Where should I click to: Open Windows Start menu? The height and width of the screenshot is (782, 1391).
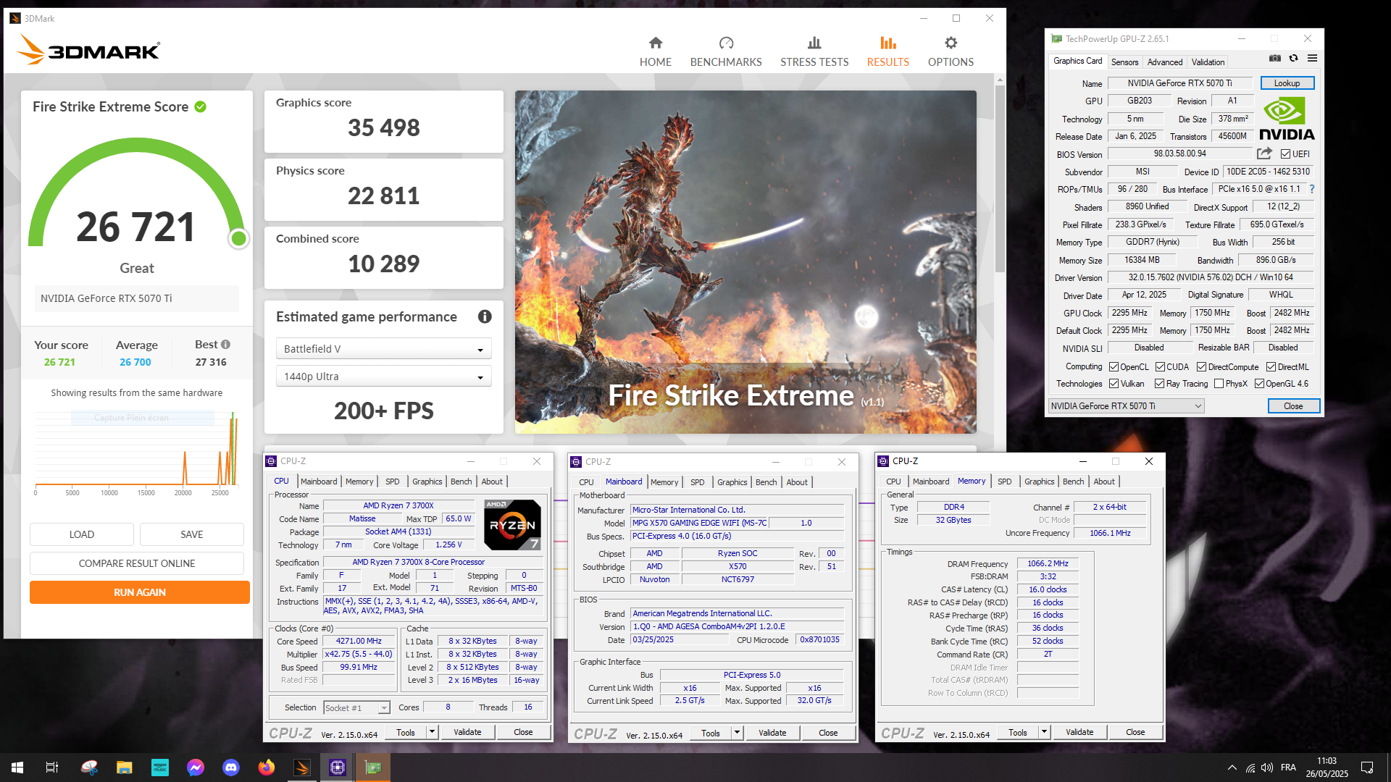(x=17, y=768)
